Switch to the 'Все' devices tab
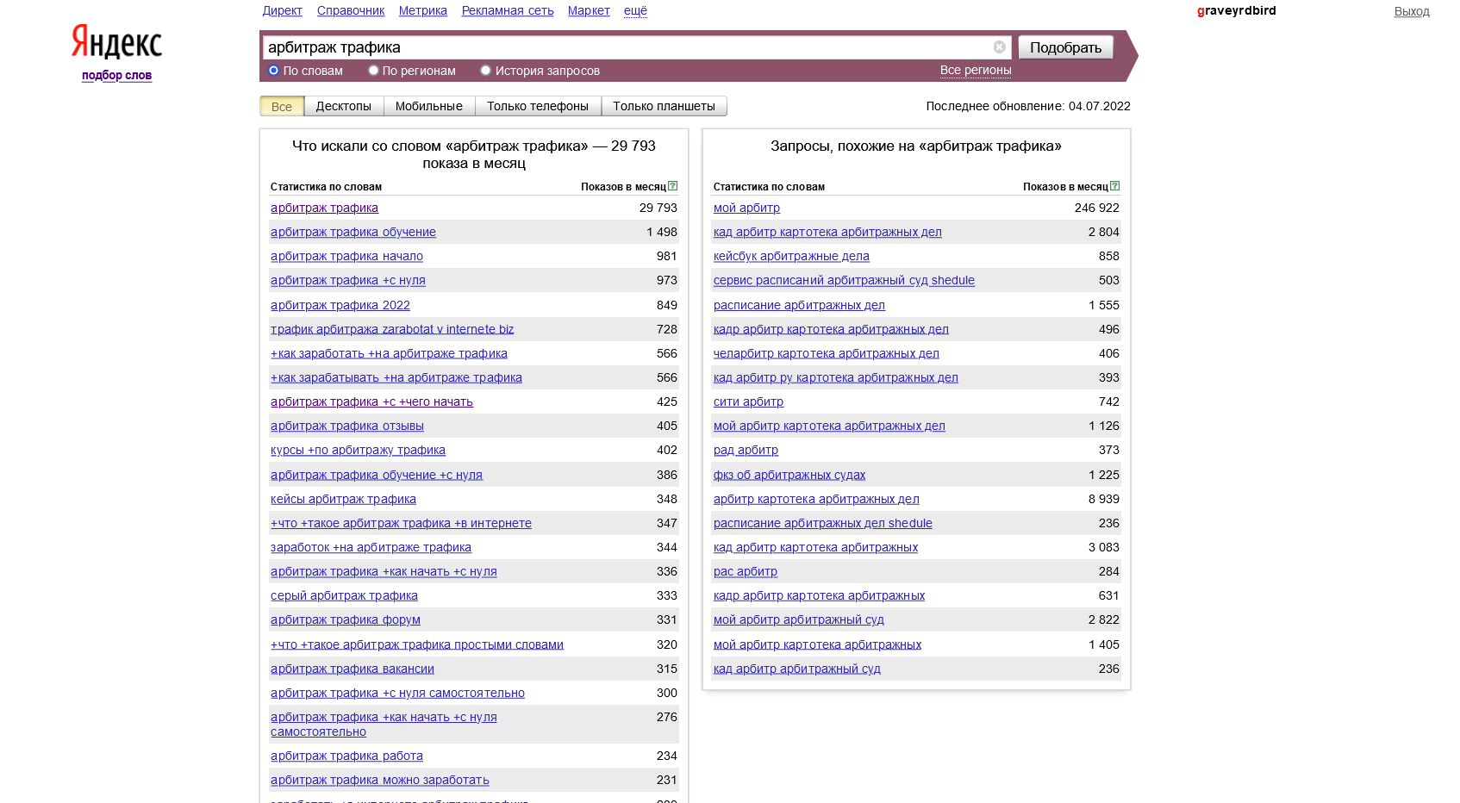This screenshot has width=1460, height=803. pos(282,106)
